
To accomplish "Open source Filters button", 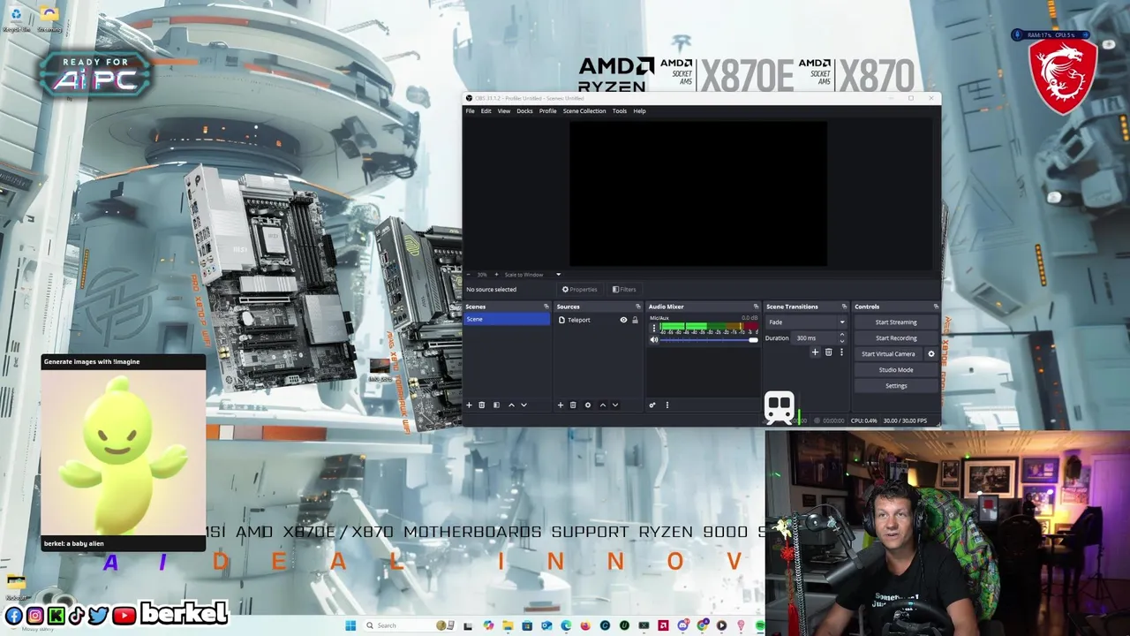I will click(x=624, y=290).
